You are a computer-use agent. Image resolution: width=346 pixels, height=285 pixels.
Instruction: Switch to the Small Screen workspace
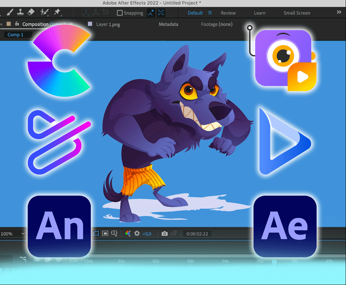(x=297, y=13)
